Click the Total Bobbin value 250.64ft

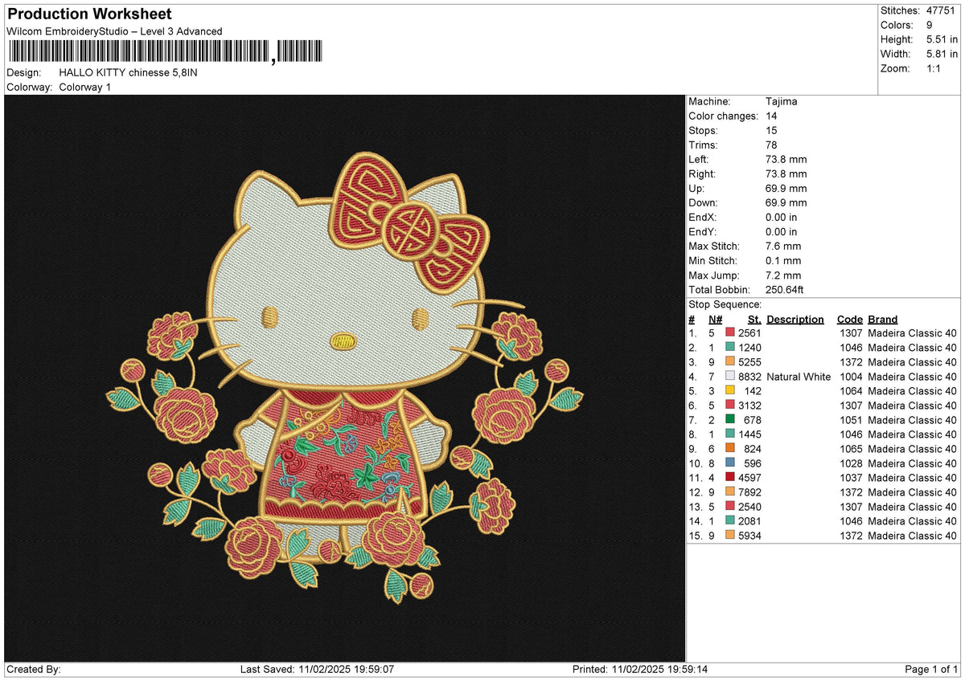tap(785, 290)
